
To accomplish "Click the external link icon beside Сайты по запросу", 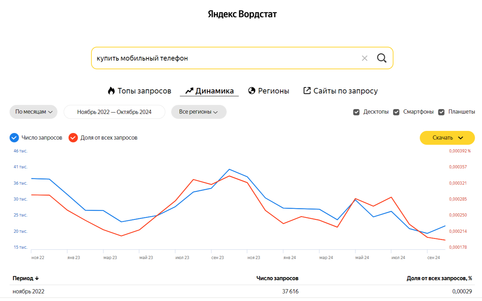I will pos(307,90).
